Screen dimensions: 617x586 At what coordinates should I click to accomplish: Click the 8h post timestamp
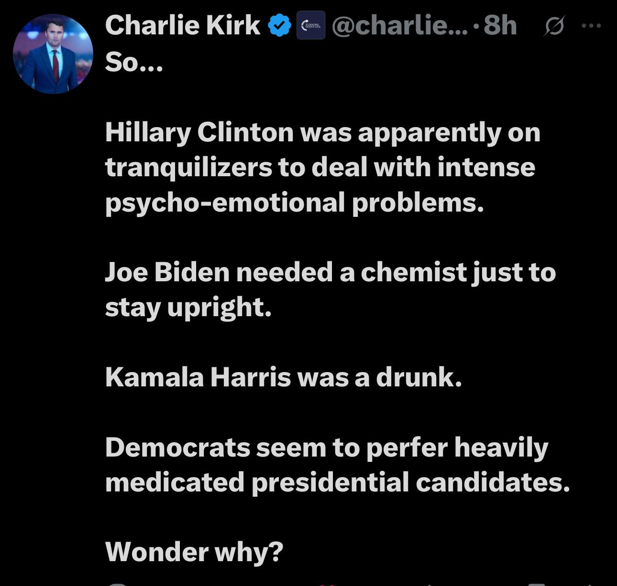point(500,25)
